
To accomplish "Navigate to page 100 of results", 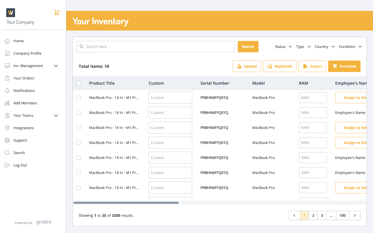I will point(342,215).
